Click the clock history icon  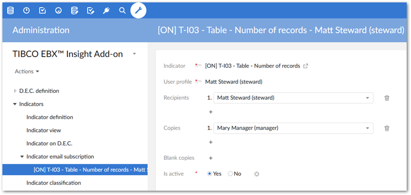click(x=26, y=10)
